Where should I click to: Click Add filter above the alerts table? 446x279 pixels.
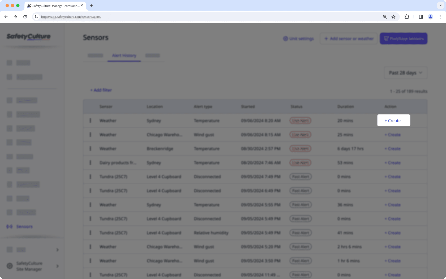click(x=101, y=90)
